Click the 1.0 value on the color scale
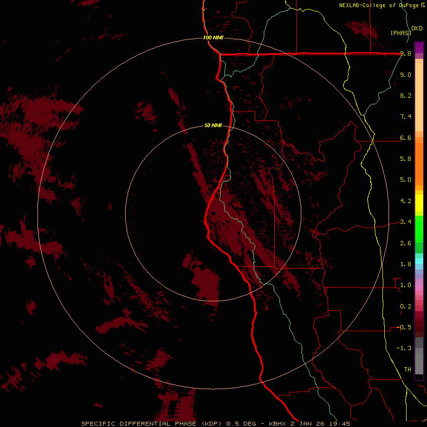Viewport: 427px width, 427px height. coord(406,285)
